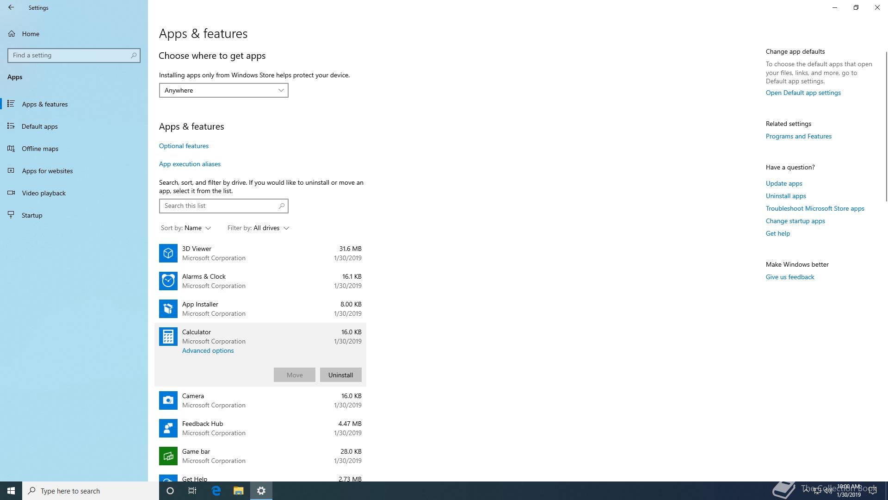Open App execution aliases link
Screen dimensions: 888x500
coord(190,164)
